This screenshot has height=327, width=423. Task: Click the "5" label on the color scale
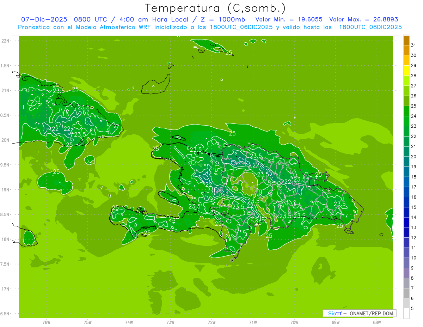click(412, 309)
